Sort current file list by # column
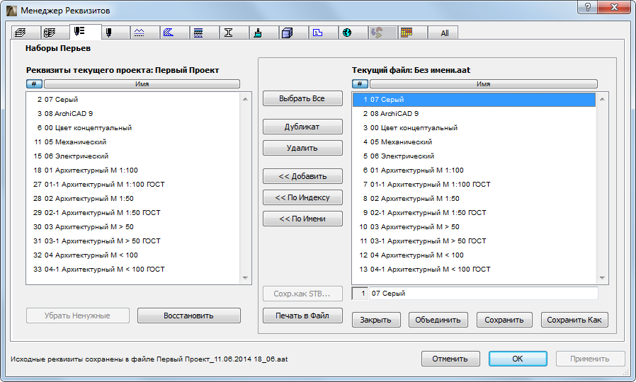636x382 pixels. [x=360, y=84]
